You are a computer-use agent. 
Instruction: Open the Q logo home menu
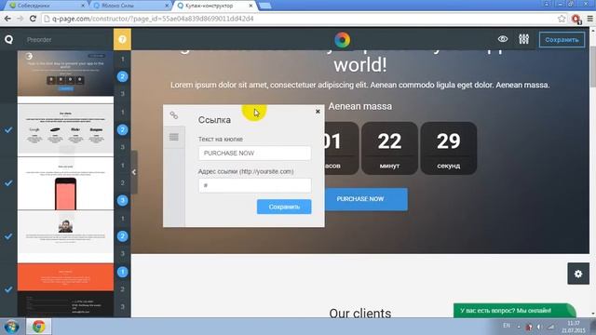[8, 39]
